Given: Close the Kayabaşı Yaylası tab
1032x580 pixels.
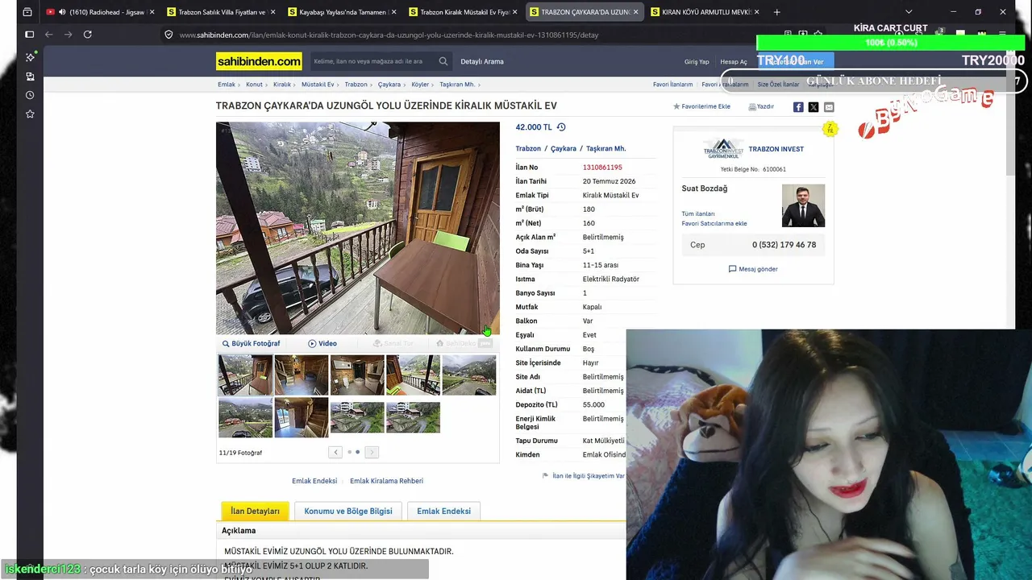Looking at the screenshot, I should click(393, 12).
